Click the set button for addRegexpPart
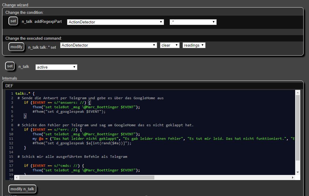 click(13, 21)
